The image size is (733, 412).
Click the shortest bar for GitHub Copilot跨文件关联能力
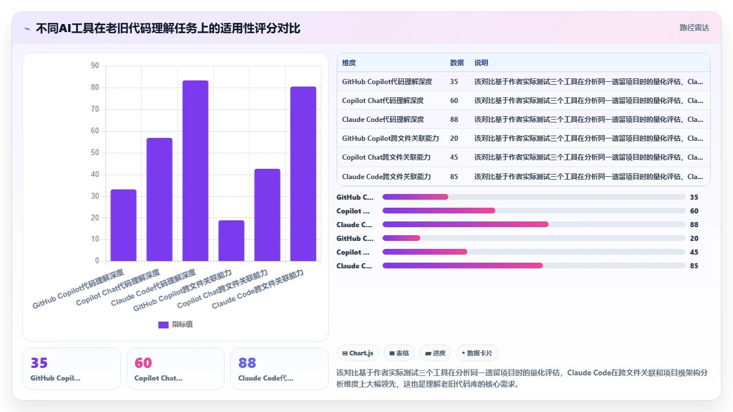pos(231,241)
